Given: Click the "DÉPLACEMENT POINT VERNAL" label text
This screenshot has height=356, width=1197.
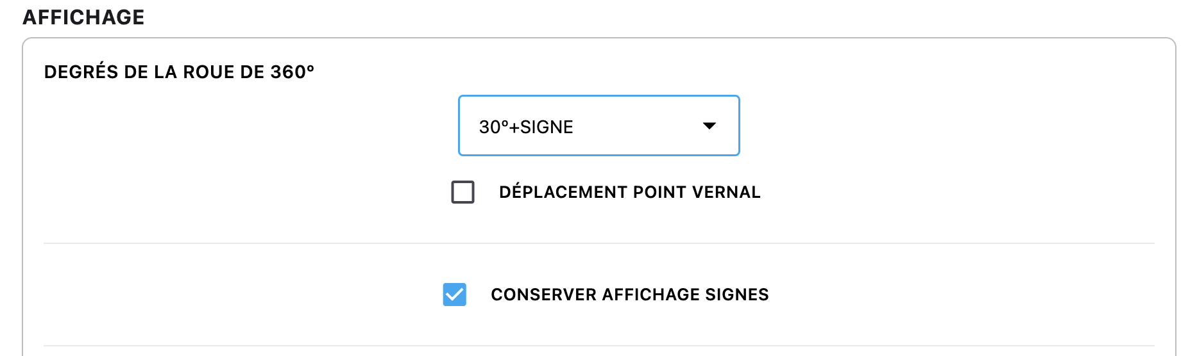Looking at the screenshot, I should coord(629,192).
